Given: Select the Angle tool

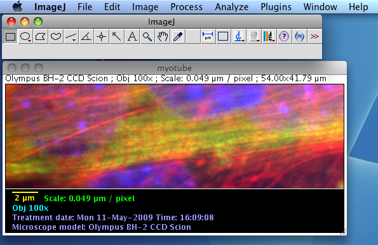Looking at the screenshot, I should click(86, 37).
